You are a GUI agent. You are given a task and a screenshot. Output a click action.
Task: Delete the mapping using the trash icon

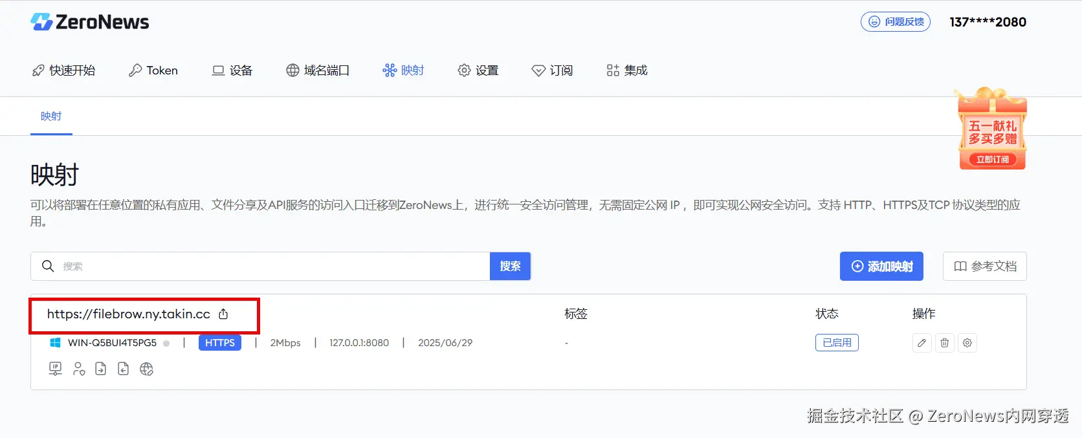click(x=945, y=343)
